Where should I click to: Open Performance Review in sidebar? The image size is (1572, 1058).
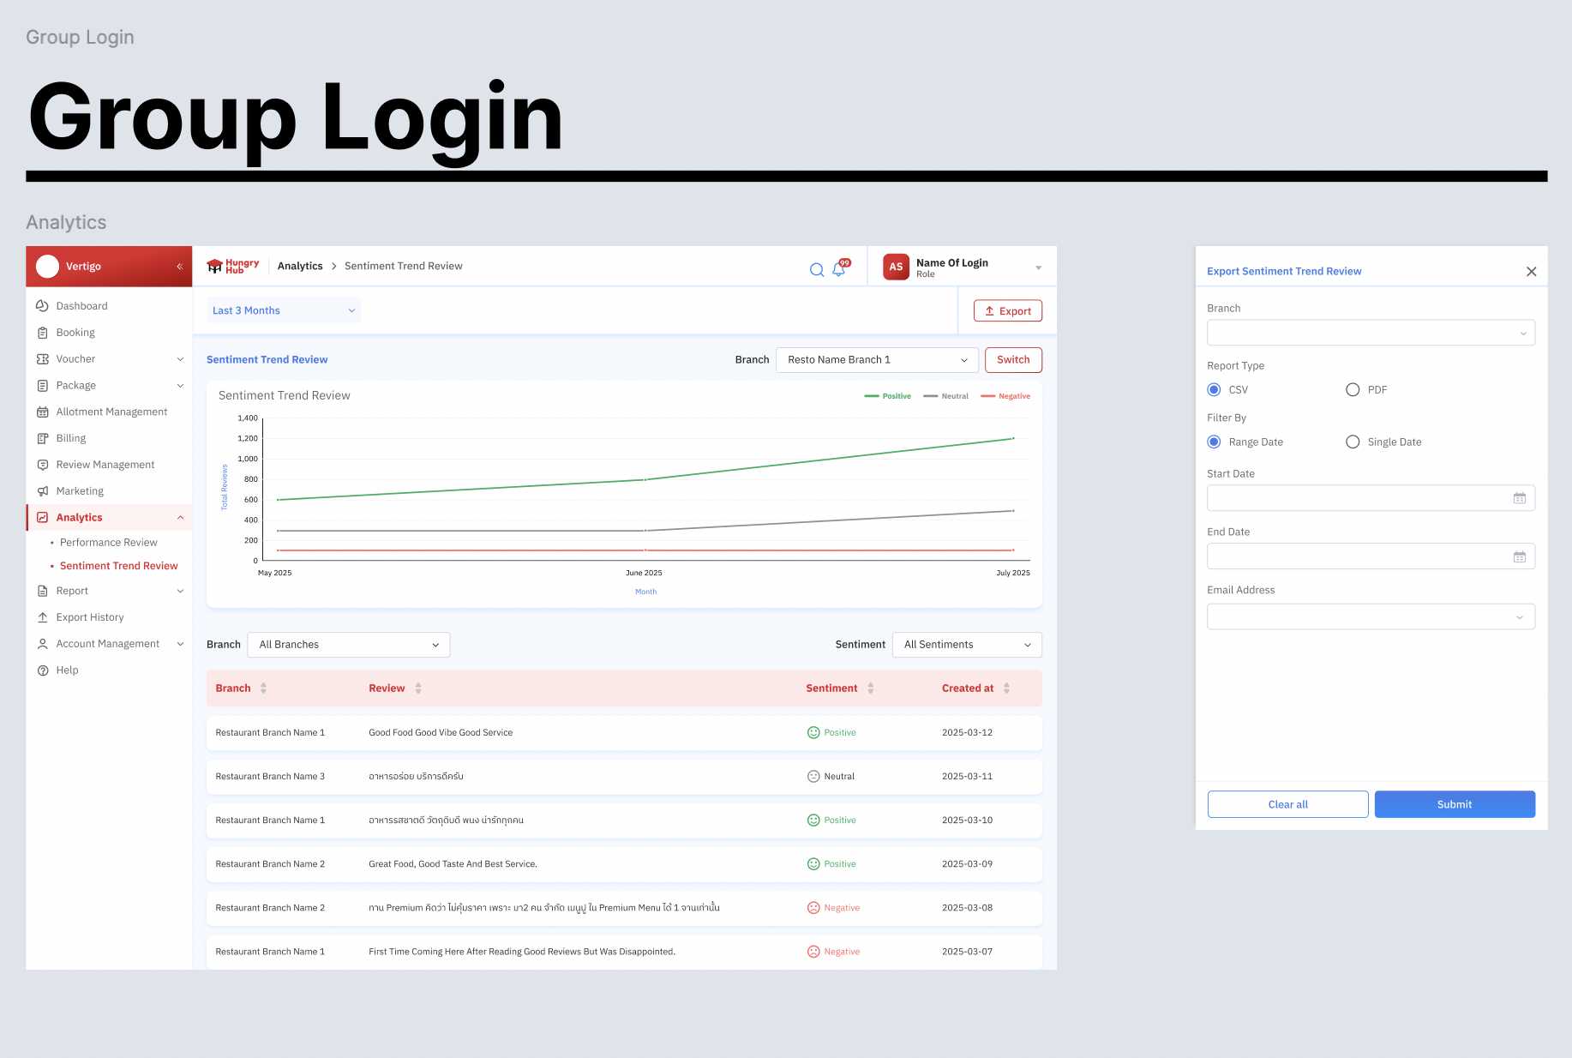tap(109, 543)
